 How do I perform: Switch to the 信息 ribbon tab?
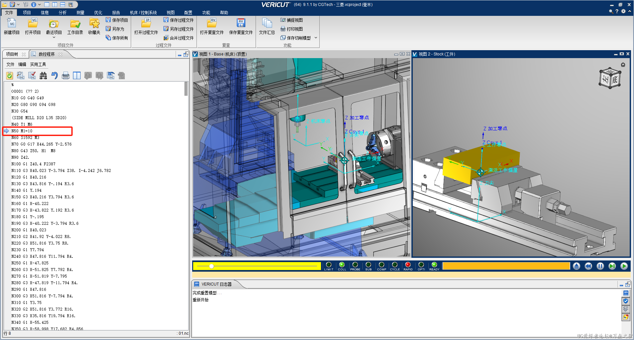click(x=45, y=13)
